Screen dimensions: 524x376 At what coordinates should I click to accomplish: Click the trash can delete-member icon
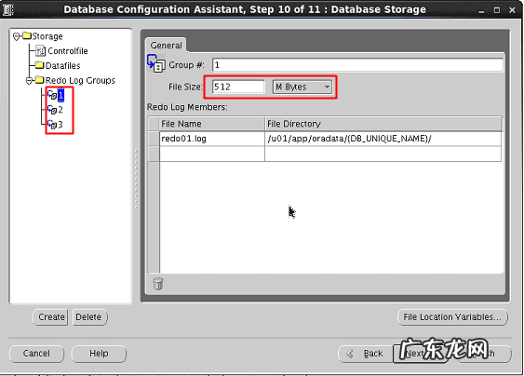[x=158, y=284]
